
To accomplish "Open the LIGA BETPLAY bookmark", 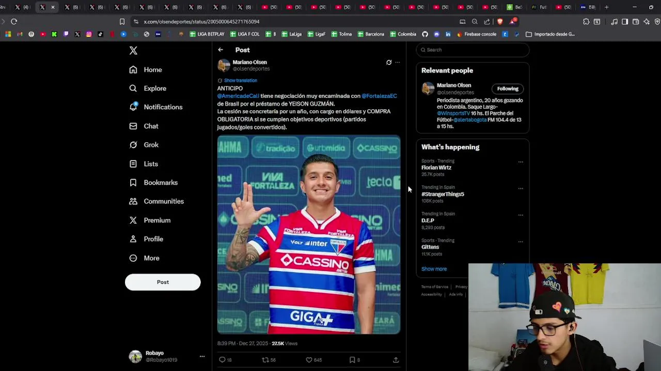I will 207,34.
